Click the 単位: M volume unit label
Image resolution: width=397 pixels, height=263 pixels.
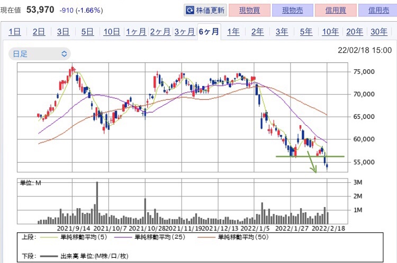coord(30,183)
